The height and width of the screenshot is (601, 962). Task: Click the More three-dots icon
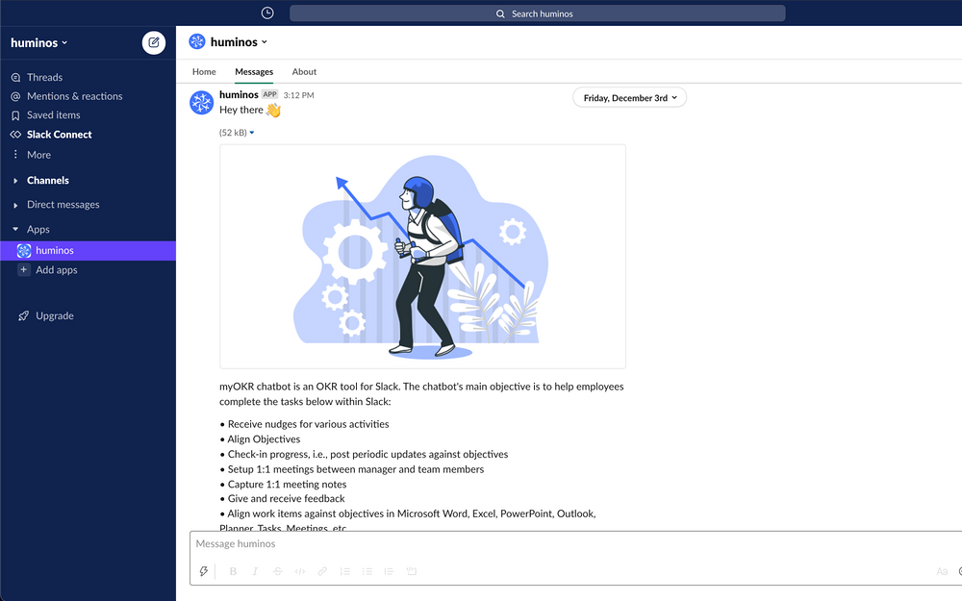click(x=16, y=155)
